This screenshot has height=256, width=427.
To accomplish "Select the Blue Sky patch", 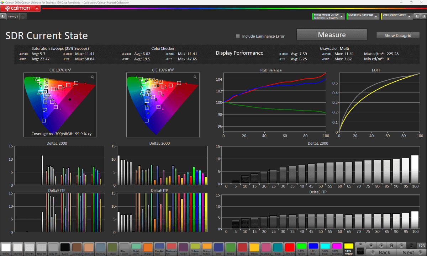I will pos(101,248).
